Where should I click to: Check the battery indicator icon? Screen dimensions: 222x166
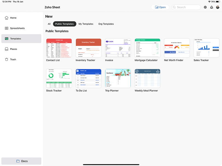218,2
